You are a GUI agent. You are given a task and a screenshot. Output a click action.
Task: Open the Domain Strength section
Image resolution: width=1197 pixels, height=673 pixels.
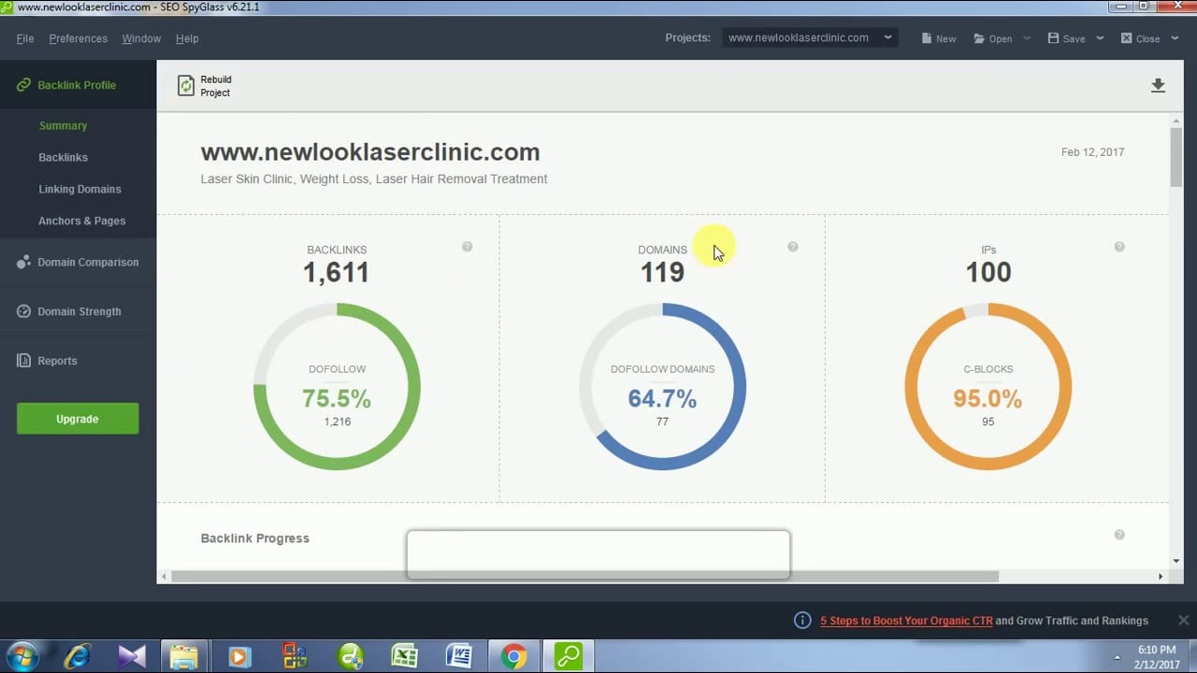tap(79, 311)
